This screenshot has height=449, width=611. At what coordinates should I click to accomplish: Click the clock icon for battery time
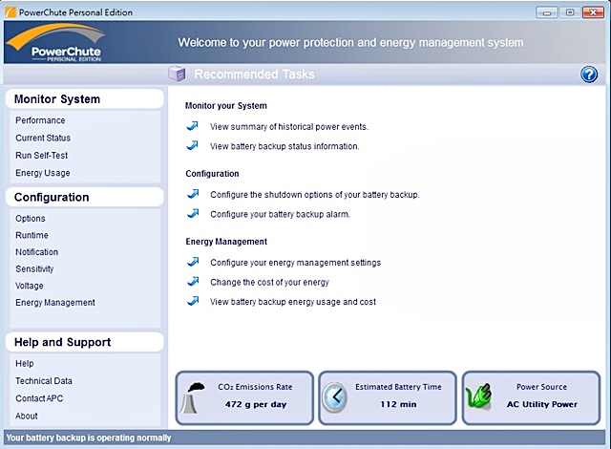335,397
